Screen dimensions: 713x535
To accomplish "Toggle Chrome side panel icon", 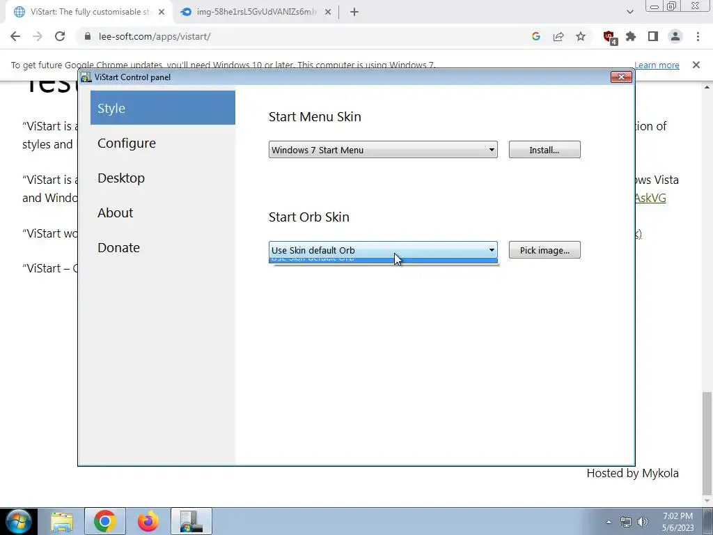I will click(653, 36).
